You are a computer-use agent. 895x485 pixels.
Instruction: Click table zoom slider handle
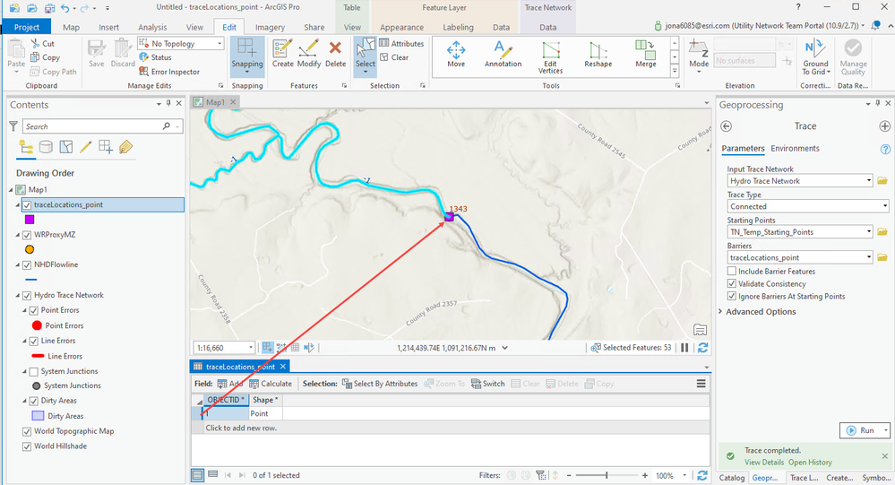(607, 475)
